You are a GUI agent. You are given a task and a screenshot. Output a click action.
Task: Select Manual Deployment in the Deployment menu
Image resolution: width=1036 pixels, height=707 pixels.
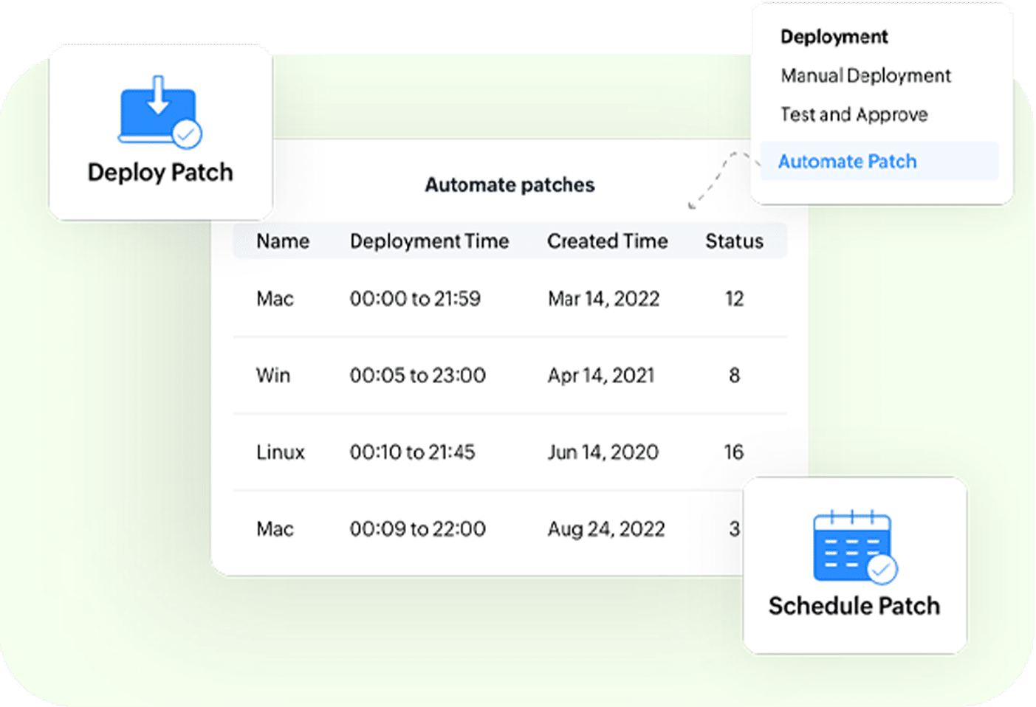click(x=865, y=76)
